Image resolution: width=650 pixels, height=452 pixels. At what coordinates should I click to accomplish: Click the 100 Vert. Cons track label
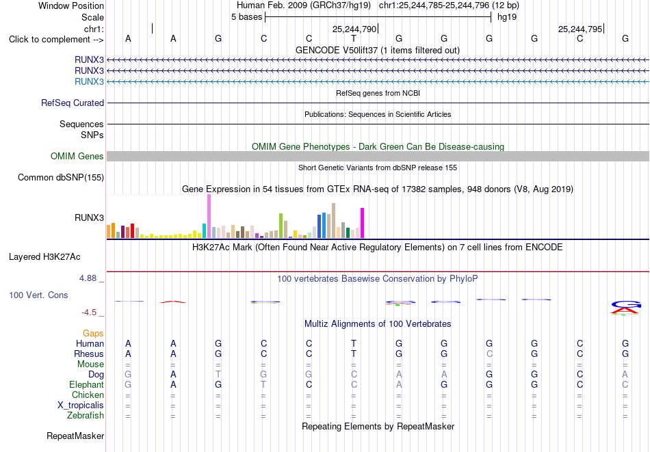[x=38, y=295]
